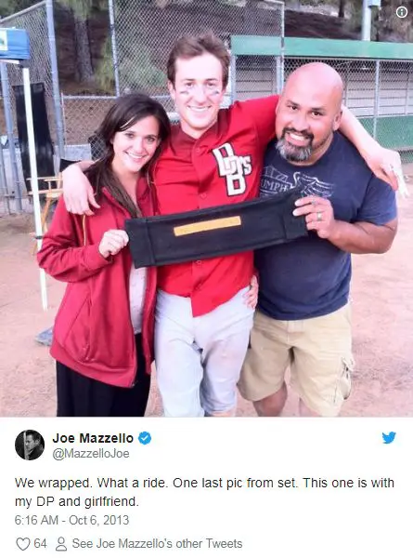Click the DBs logo on the red jersey

[x=232, y=168]
